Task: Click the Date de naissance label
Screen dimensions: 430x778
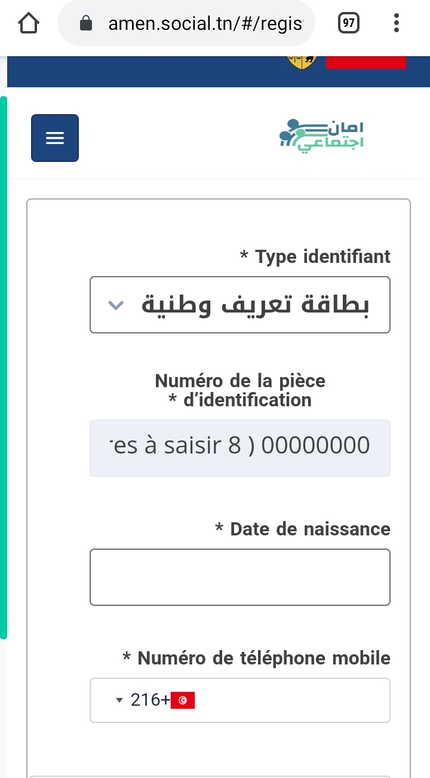Action: [302, 529]
